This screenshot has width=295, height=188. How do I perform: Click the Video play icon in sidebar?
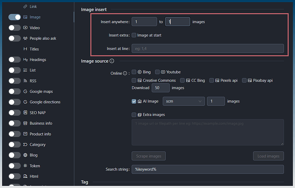pos(25,28)
